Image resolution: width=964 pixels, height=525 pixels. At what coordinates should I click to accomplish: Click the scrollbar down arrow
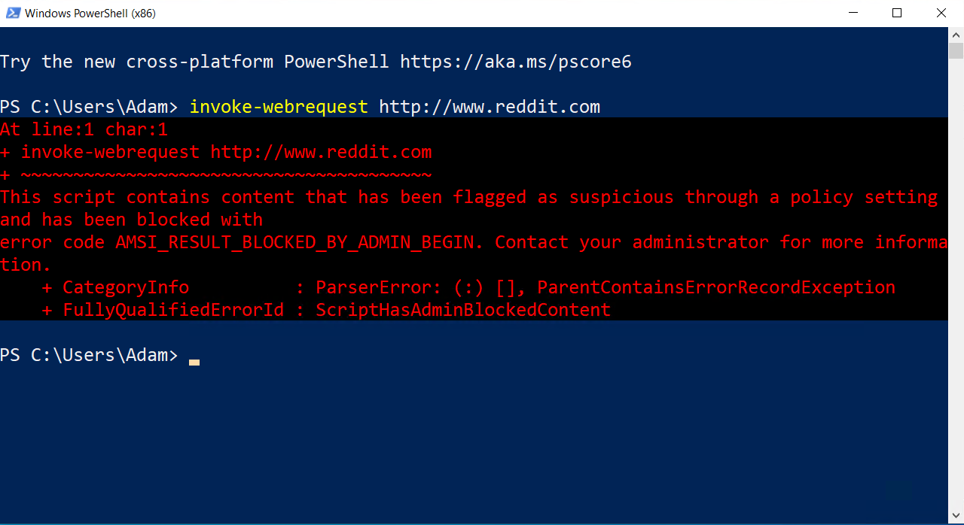tap(955, 515)
